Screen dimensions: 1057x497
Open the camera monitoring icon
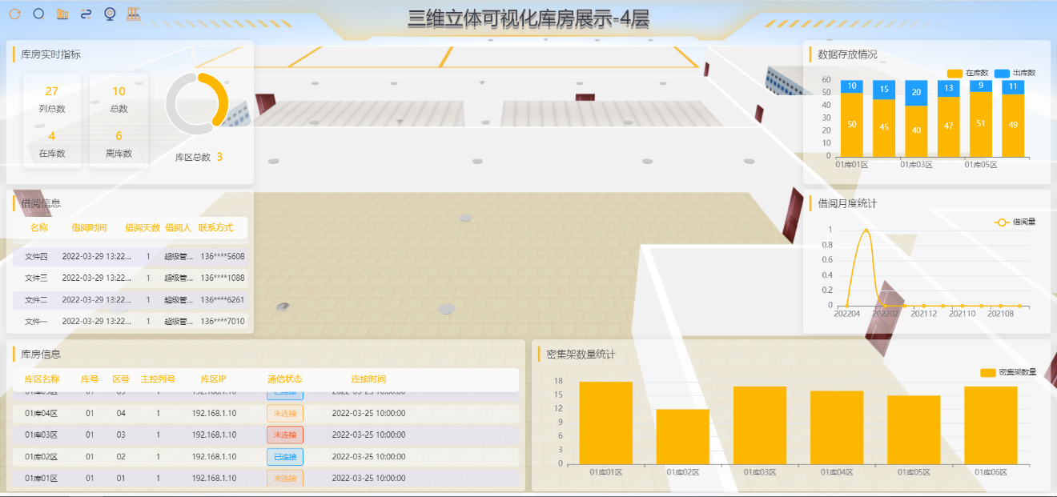[111, 14]
